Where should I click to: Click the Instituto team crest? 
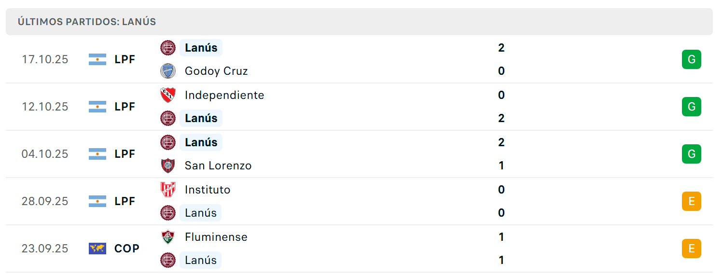[x=168, y=190]
